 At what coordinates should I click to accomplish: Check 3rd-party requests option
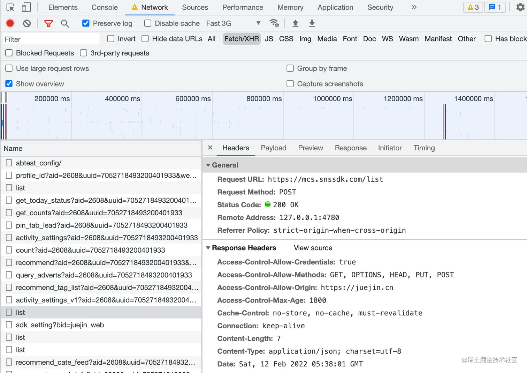[x=83, y=53]
